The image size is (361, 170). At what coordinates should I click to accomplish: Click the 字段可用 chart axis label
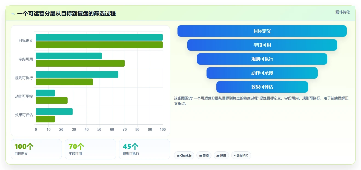(x=26, y=59)
